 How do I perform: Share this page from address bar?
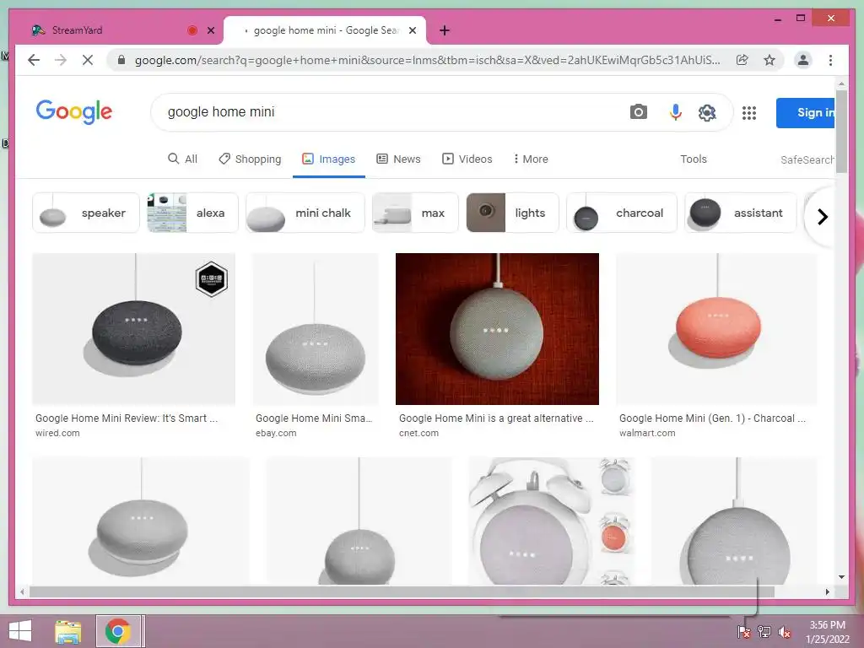(742, 60)
